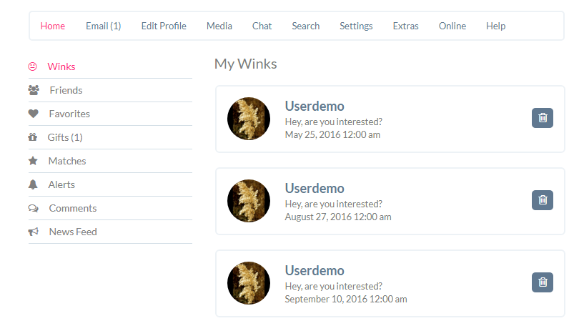Delete the September 10 wink with trash icon
This screenshot has width=579, height=336.
pyautogui.click(x=542, y=282)
